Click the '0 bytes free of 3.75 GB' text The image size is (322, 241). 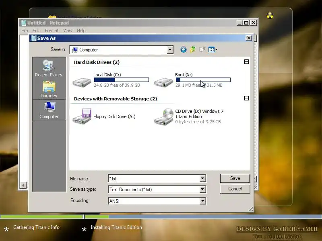coord(198,122)
